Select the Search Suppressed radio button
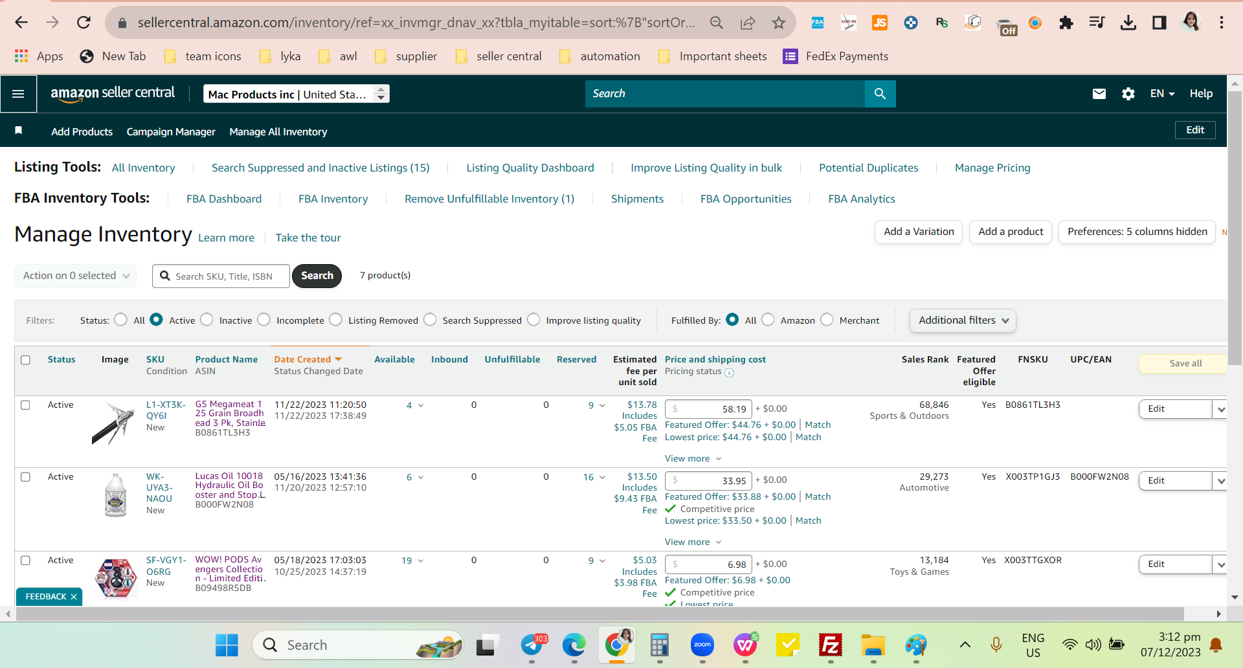The width and height of the screenshot is (1243, 668). point(430,320)
